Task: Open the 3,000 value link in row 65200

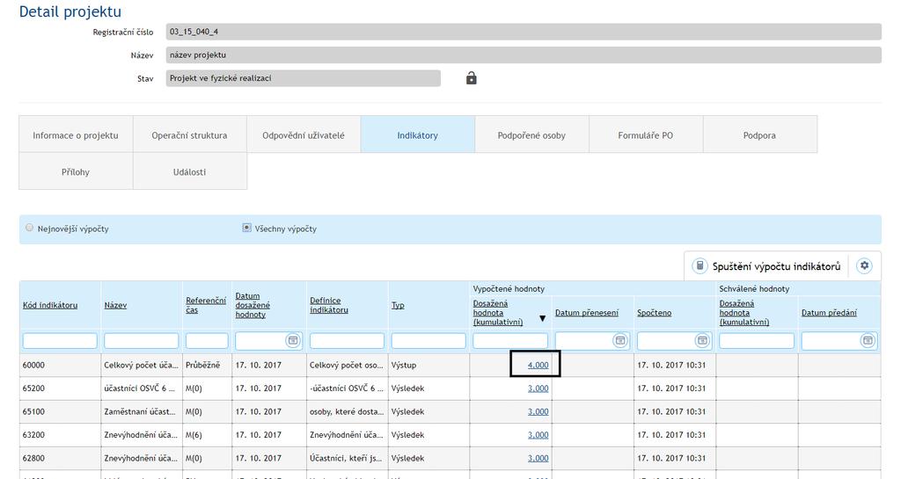Action: pos(538,388)
